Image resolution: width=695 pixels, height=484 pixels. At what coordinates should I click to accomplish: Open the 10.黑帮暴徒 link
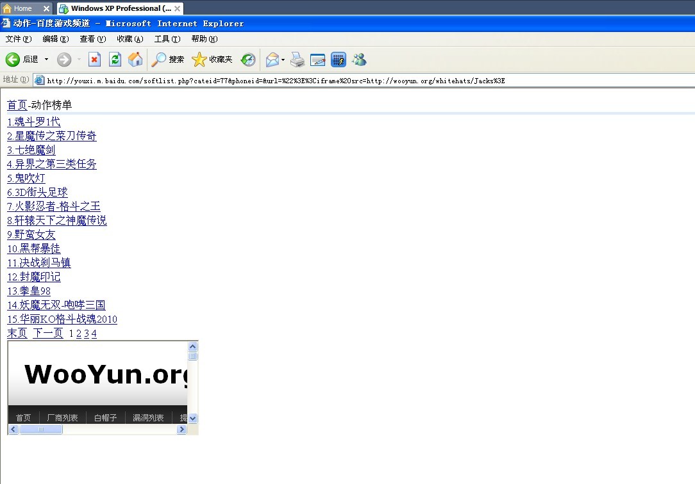[x=34, y=248]
